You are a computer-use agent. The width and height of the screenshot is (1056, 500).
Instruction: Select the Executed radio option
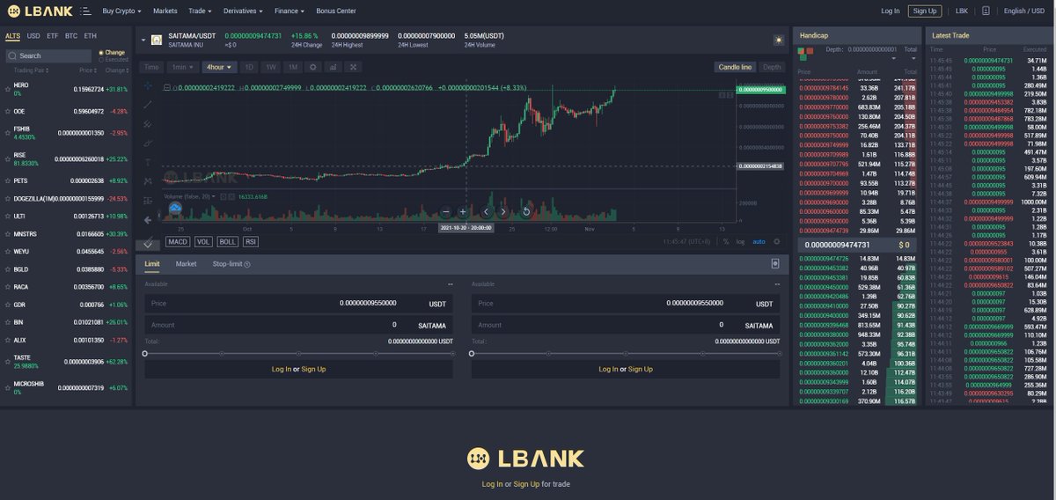point(114,60)
